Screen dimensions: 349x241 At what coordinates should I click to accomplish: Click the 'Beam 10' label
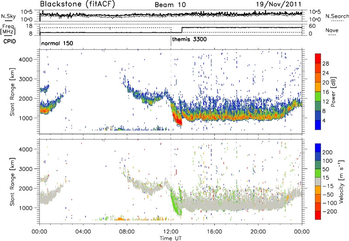[170, 5]
